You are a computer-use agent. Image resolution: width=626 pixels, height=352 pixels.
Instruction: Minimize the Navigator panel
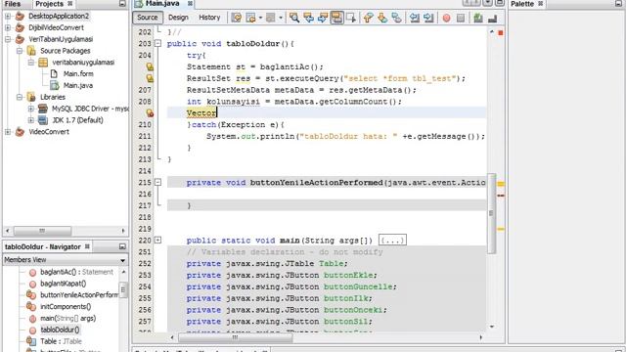pos(122,246)
